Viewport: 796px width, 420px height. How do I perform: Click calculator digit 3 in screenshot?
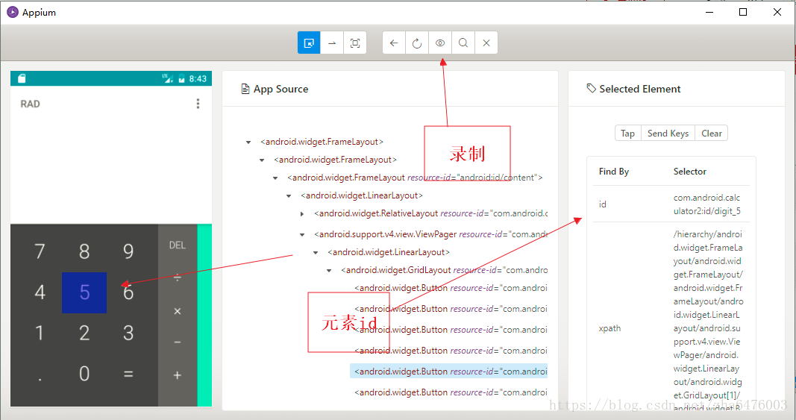pyautogui.click(x=128, y=333)
